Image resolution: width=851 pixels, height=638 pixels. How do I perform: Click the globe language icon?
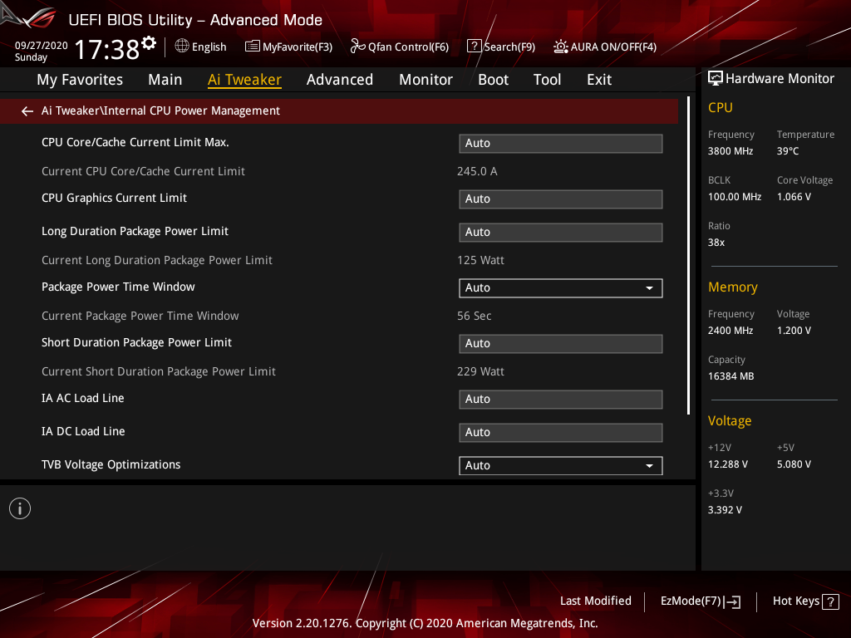pyautogui.click(x=182, y=47)
